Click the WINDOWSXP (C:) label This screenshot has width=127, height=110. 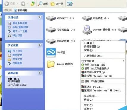[x=65, y=18]
